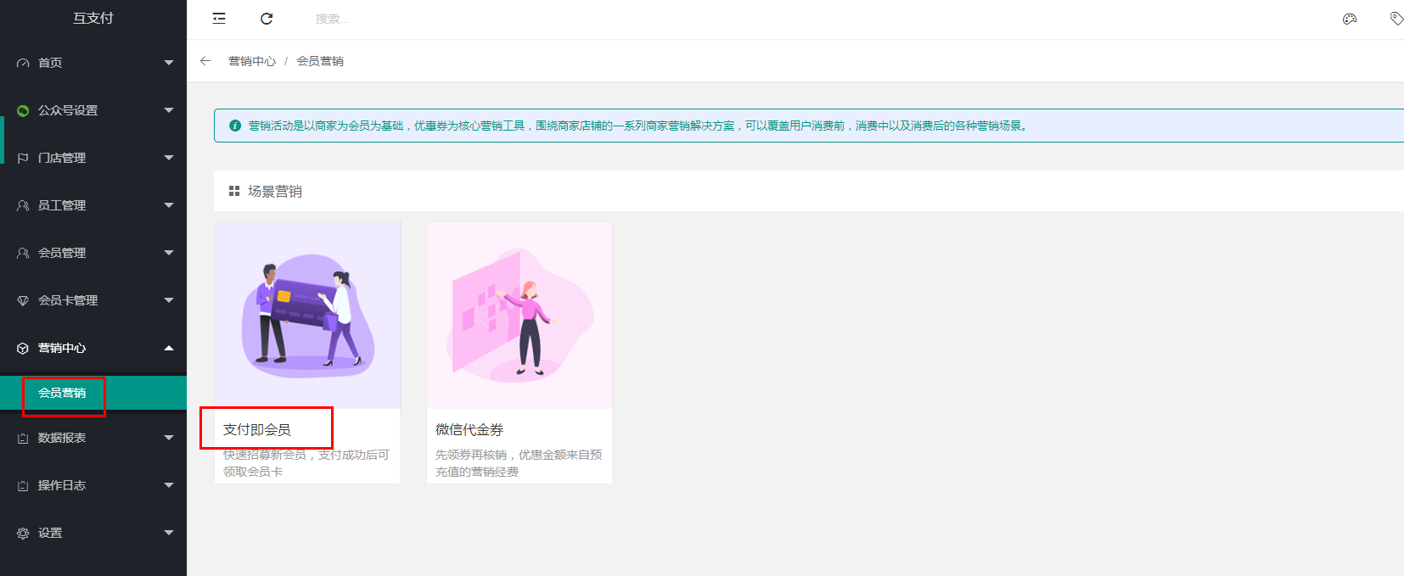This screenshot has width=1404, height=576.
Task: Click the notice text starting 营销活动是以商家为会员为基础
Action: coord(637,126)
